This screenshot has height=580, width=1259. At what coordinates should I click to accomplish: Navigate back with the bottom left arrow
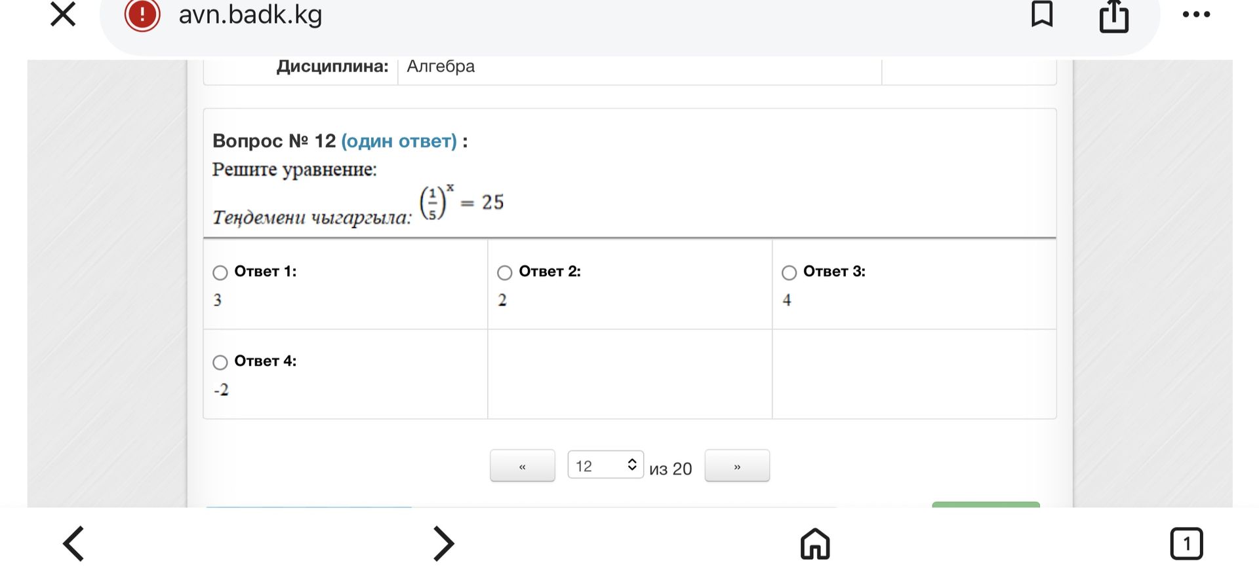tap(73, 543)
